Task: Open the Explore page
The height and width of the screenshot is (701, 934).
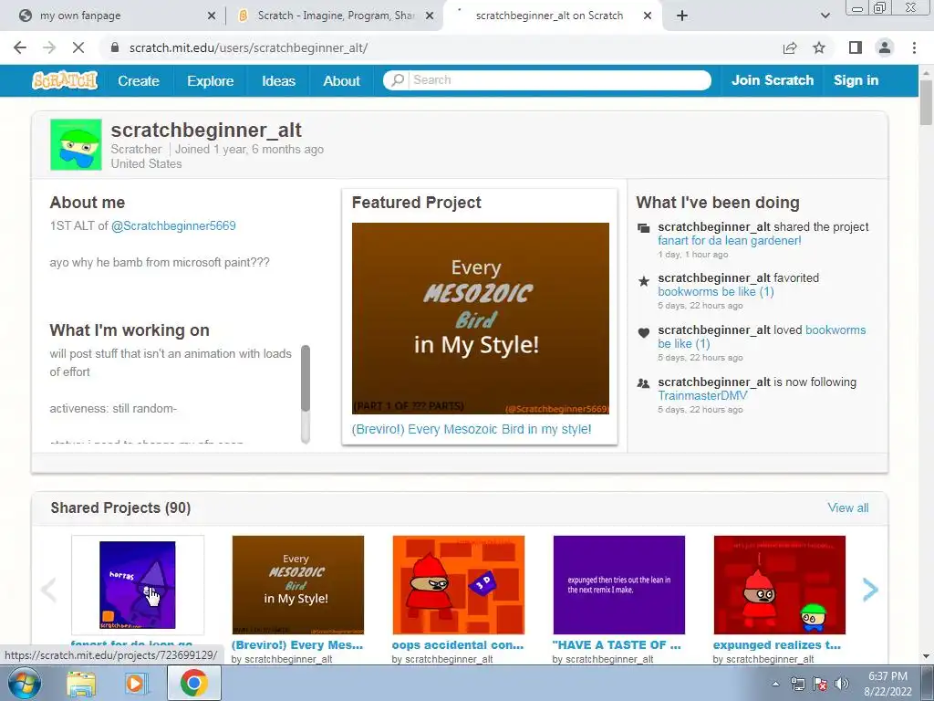Action: [211, 81]
